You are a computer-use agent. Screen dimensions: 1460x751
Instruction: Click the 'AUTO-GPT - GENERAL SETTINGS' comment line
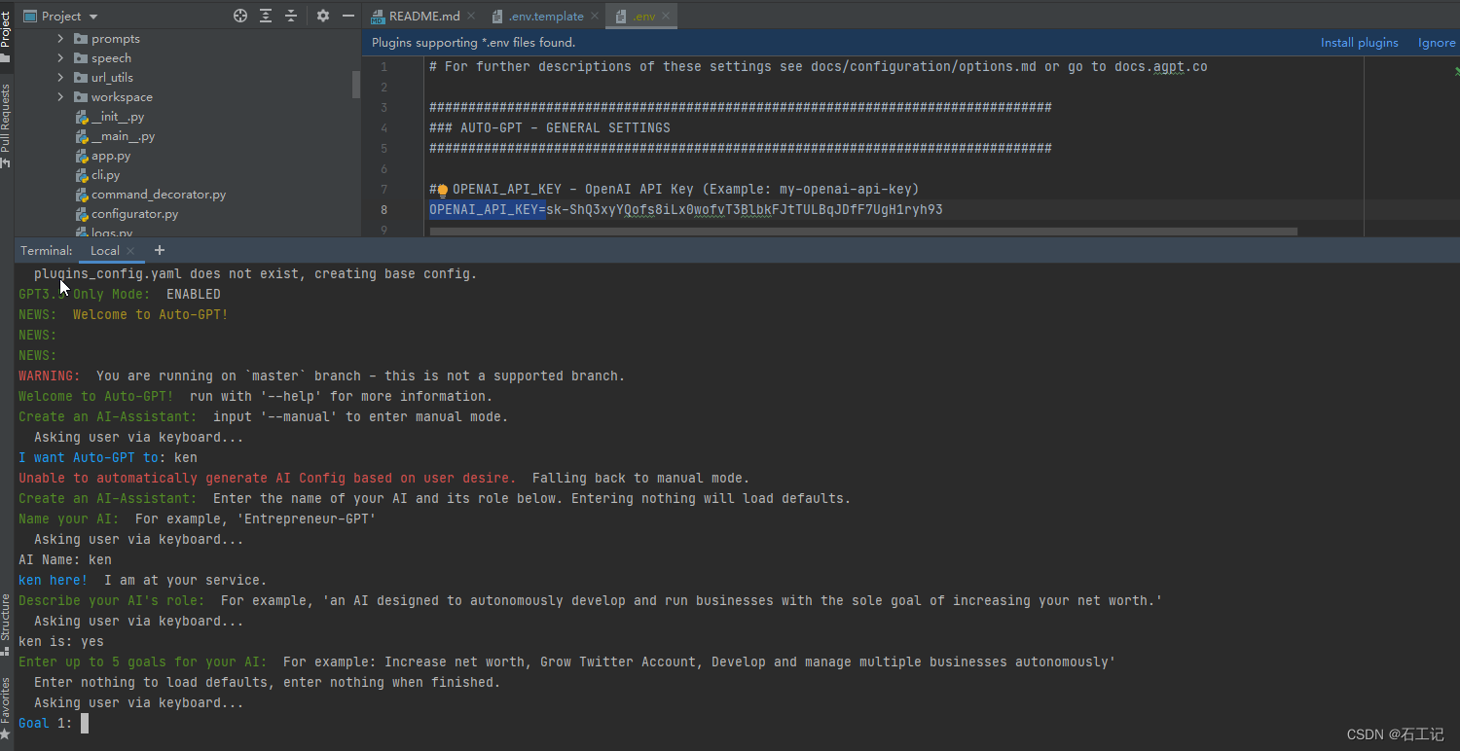point(550,128)
